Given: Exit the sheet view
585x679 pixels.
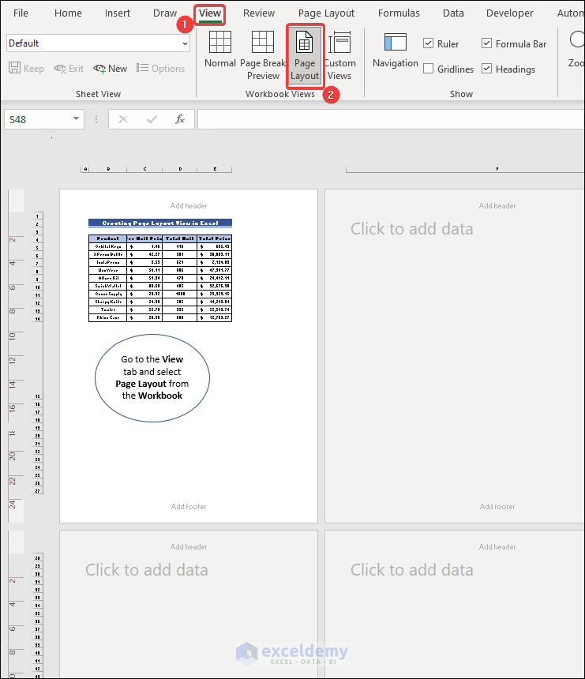Looking at the screenshot, I should [x=69, y=69].
